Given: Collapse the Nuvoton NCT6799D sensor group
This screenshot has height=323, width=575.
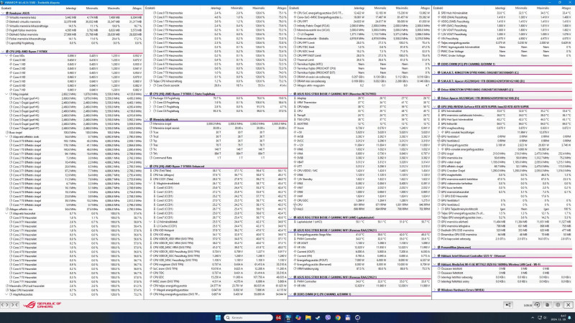Looking at the screenshot, I should 291,94.
